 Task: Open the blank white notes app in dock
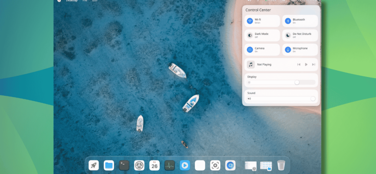coord(200,165)
